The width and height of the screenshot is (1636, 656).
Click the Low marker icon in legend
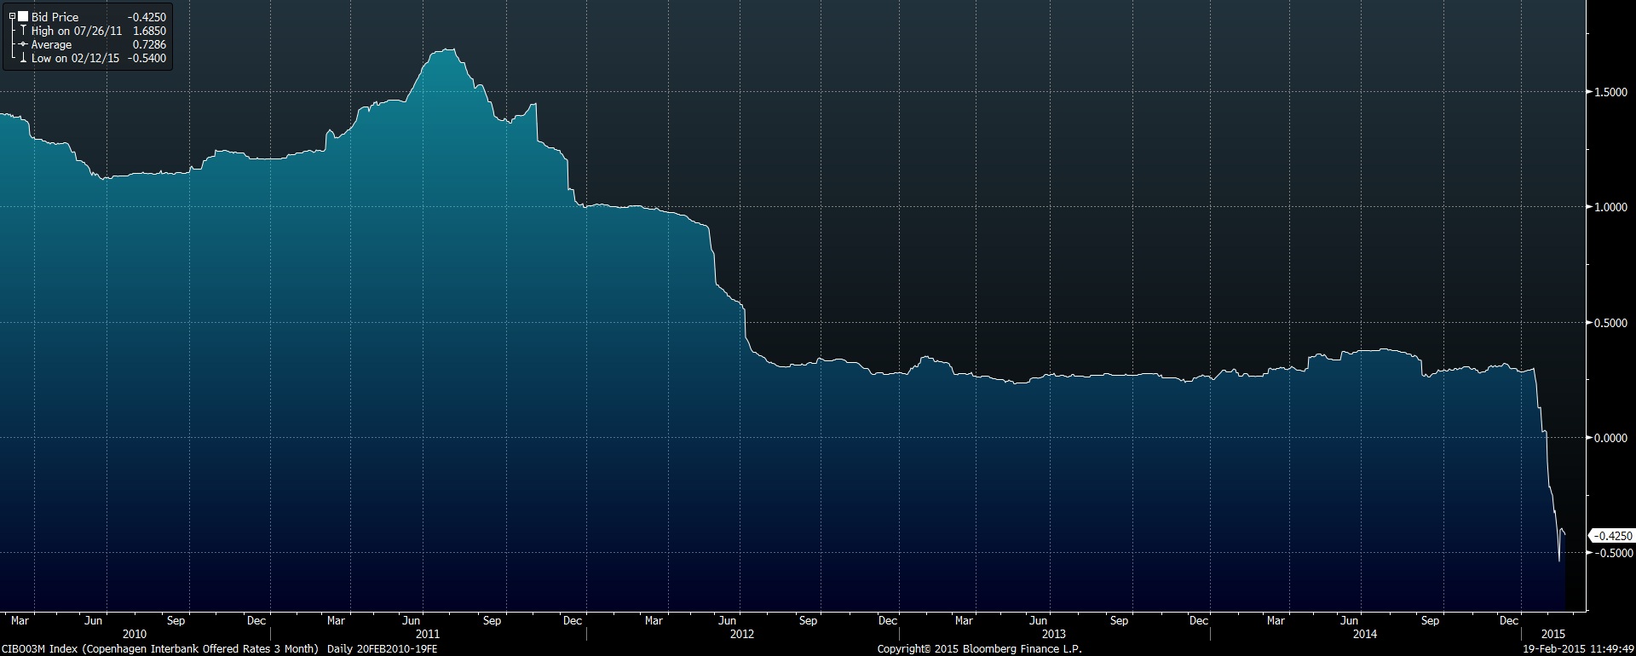click(x=23, y=59)
